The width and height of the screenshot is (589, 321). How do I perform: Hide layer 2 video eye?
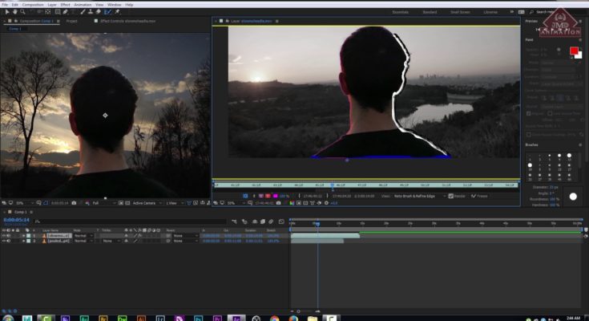pyautogui.click(x=4, y=241)
